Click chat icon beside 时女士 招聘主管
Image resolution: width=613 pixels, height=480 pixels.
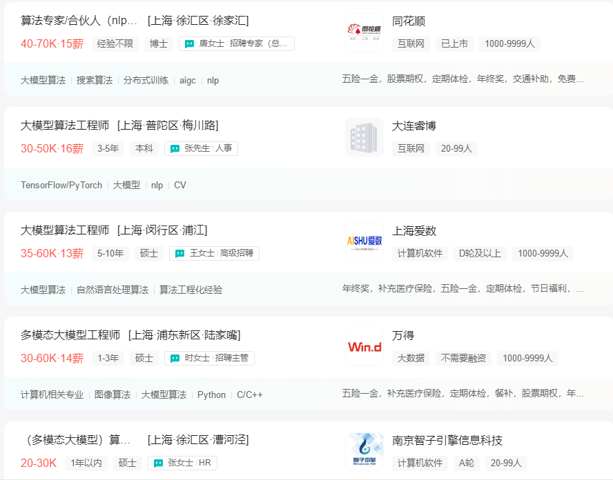click(175, 358)
